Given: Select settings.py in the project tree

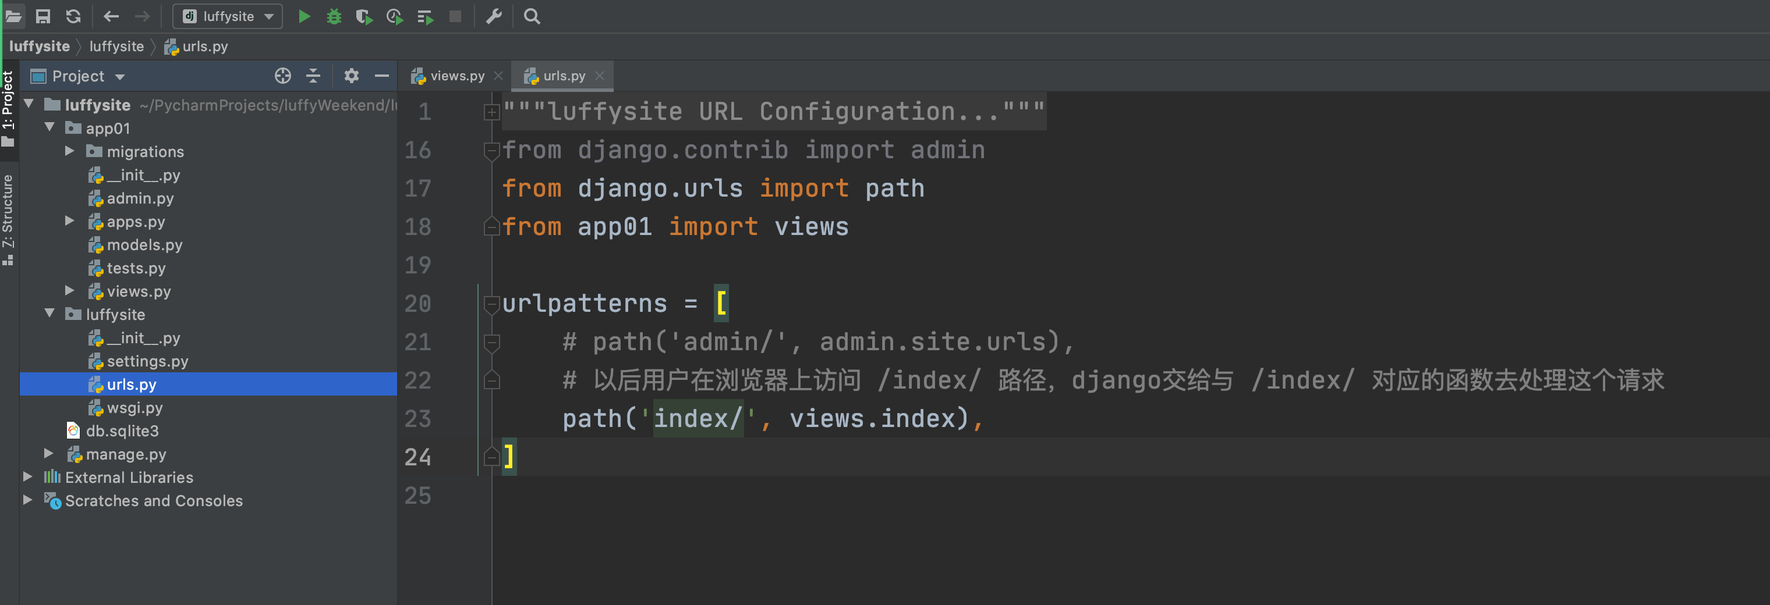Looking at the screenshot, I should 147,361.
